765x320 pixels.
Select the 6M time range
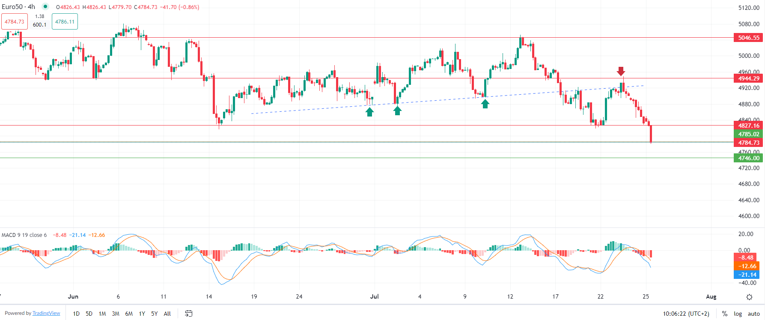129,314
